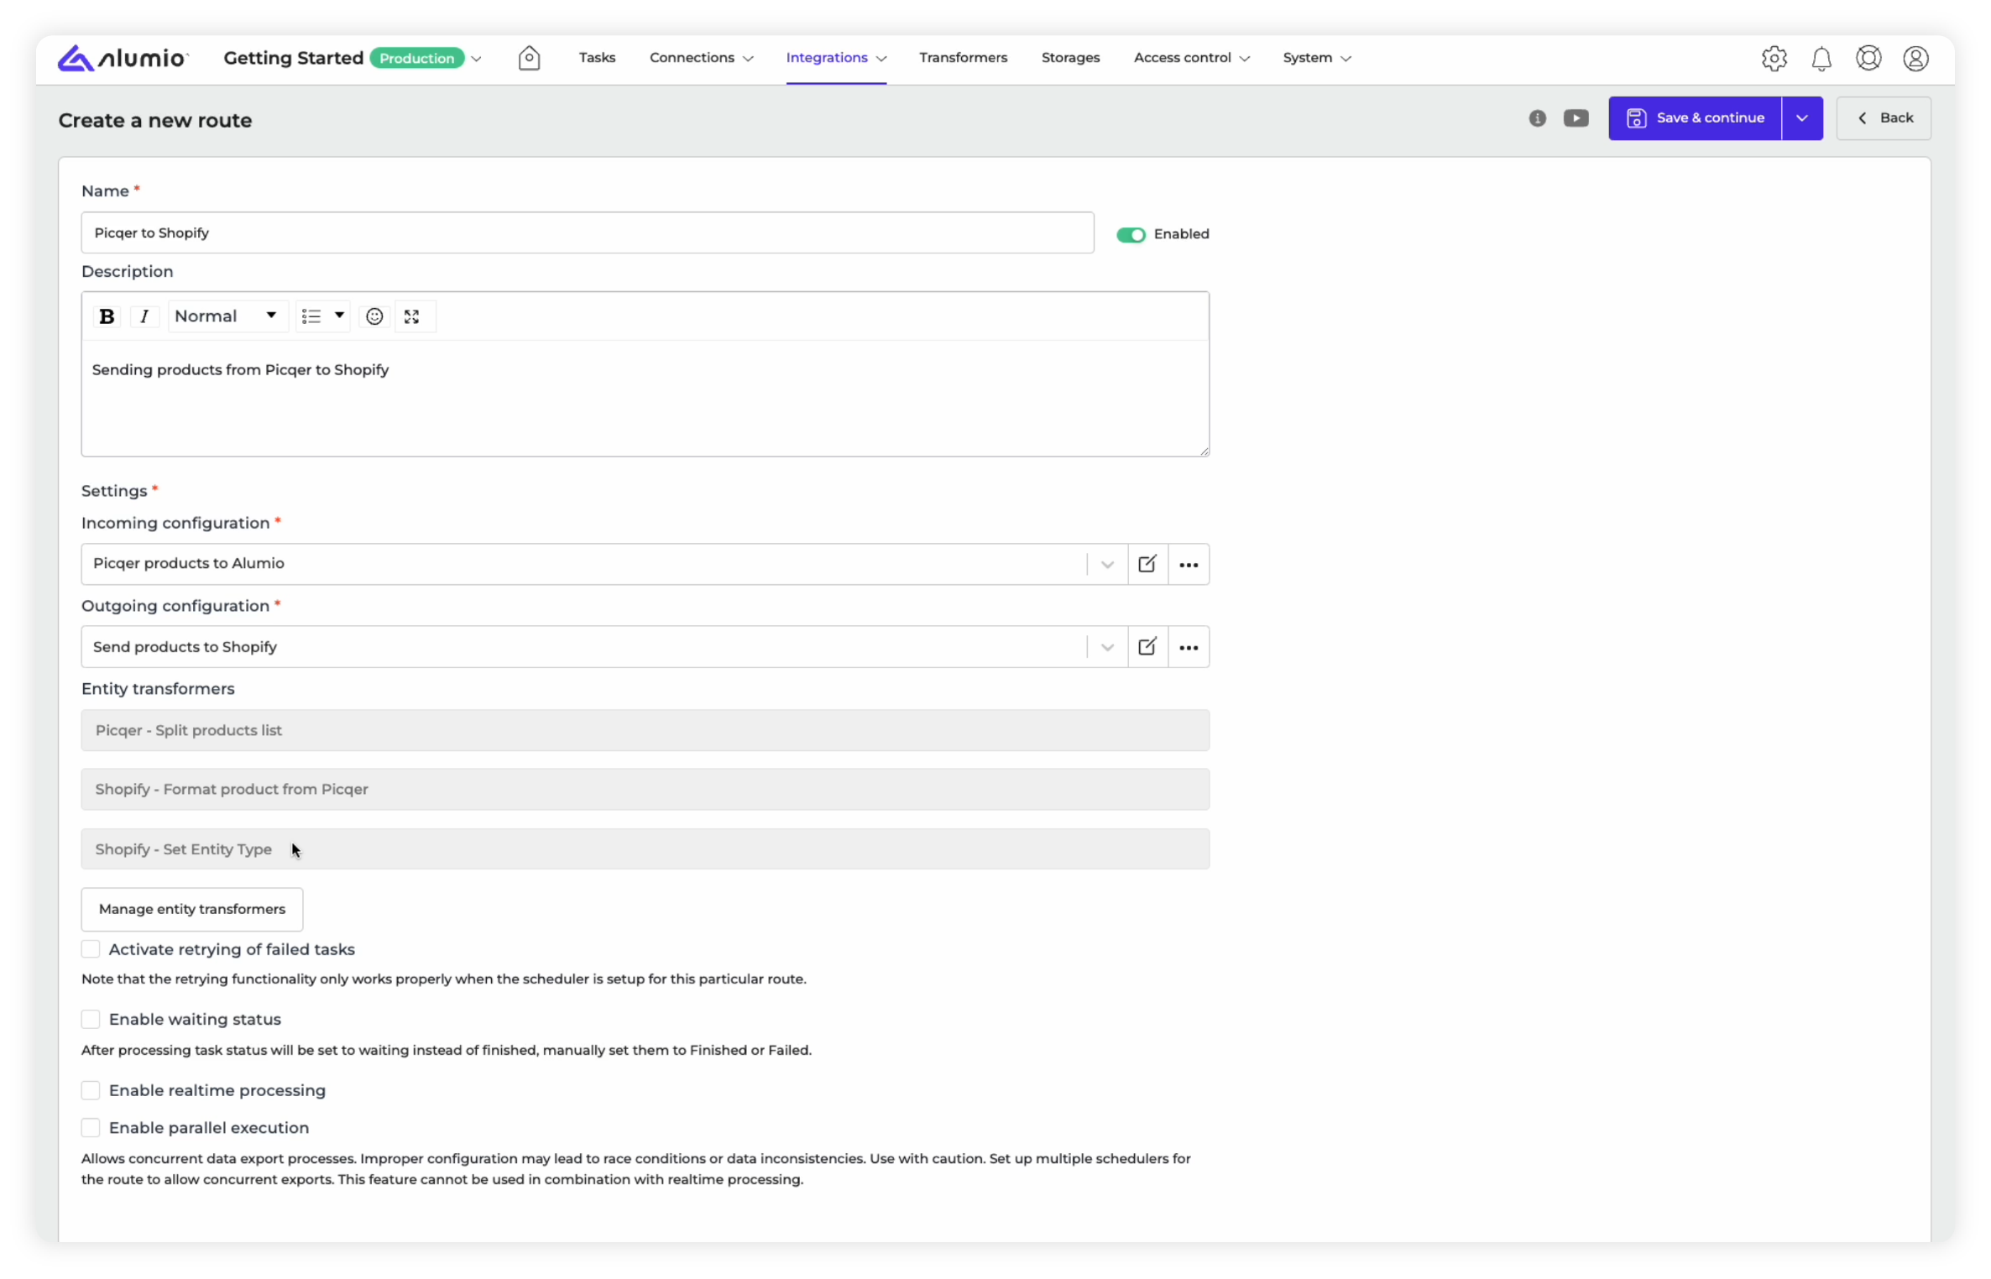Open the video tutorial icon

(1576, 118)
